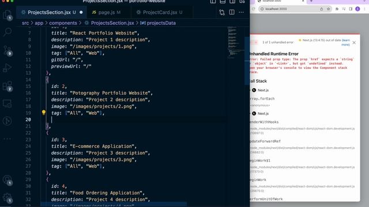369x207 pixels.
Task: Open the Extensions view
Action: pyautogui.click(x=7, y=86)
